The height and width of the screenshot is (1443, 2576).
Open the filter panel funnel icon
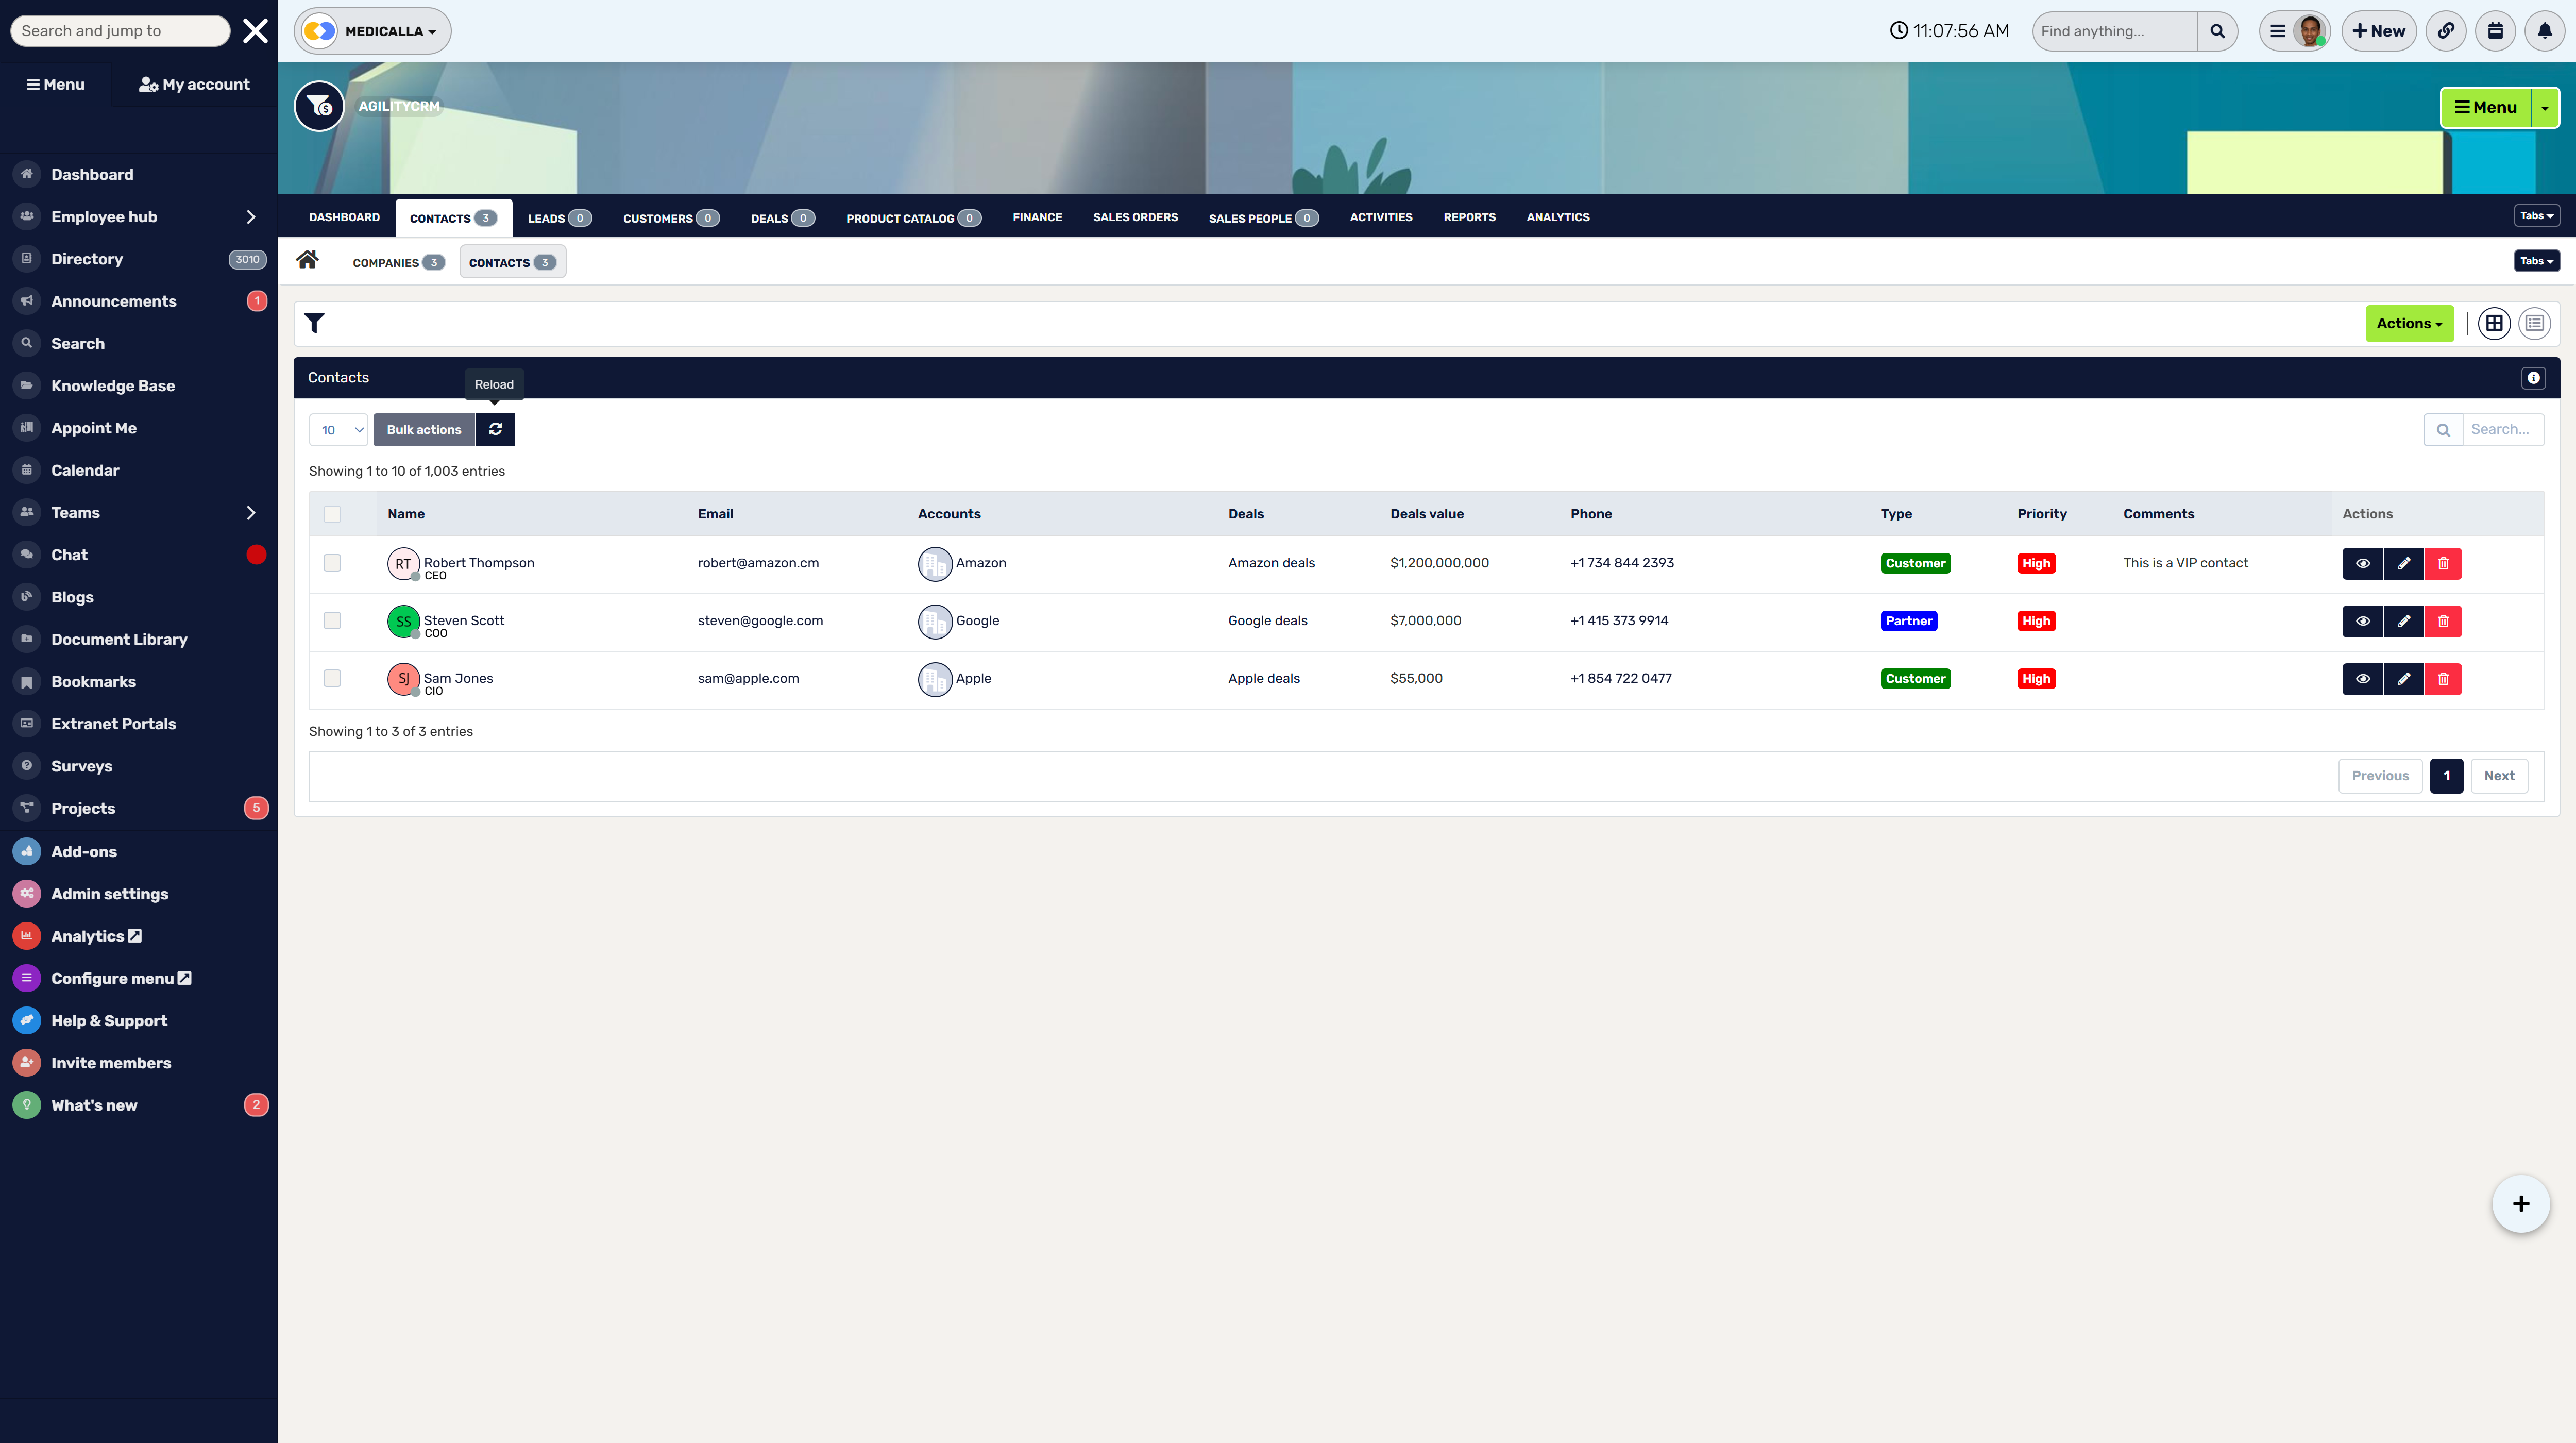[x=315, y=323]
